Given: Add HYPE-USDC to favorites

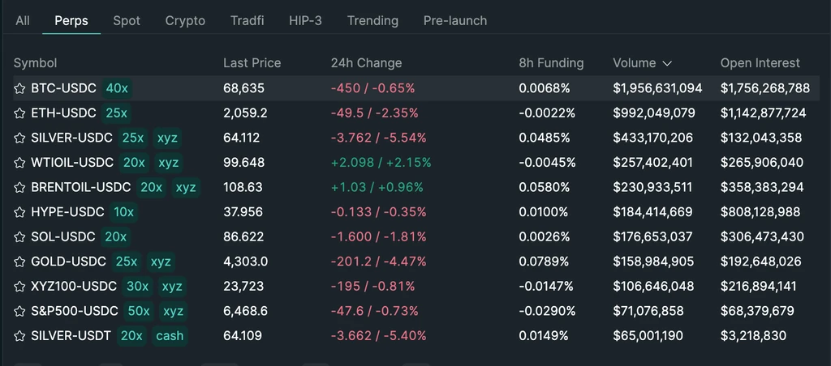Looking at the screenshot, I should [19, 212].
